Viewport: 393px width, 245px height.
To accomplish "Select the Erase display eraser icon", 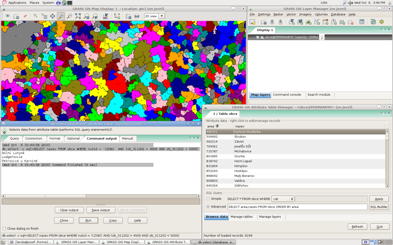I will [25, 16].
